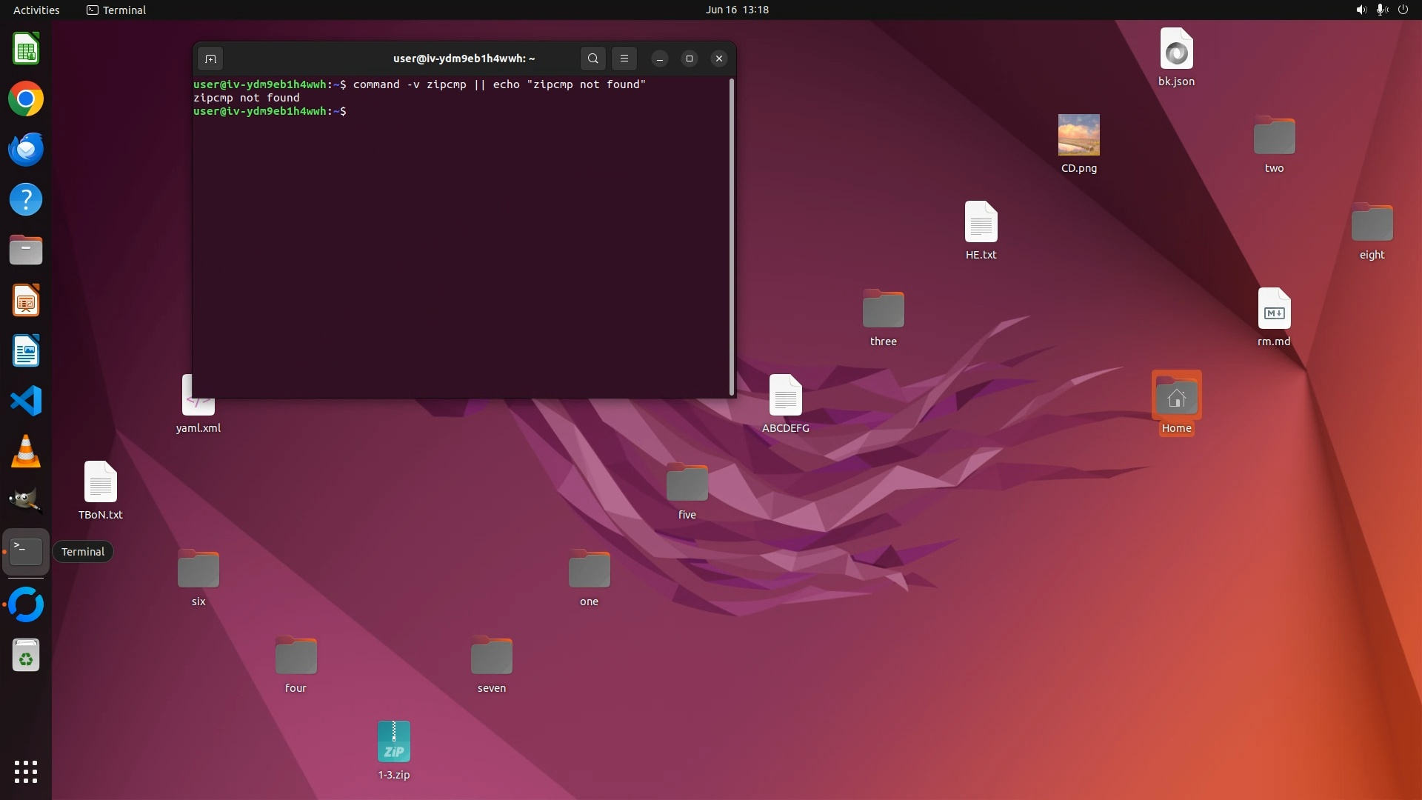Click the terminal search icon

coord(592,59)
